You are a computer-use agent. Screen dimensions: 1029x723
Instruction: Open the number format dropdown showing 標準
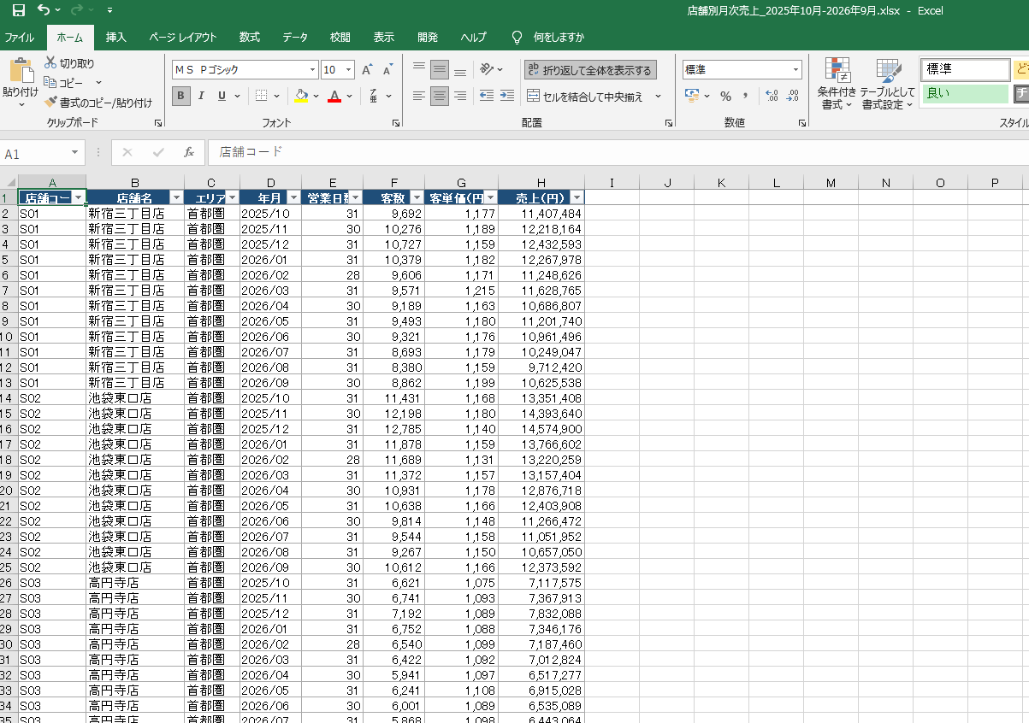tap(796, 69)
